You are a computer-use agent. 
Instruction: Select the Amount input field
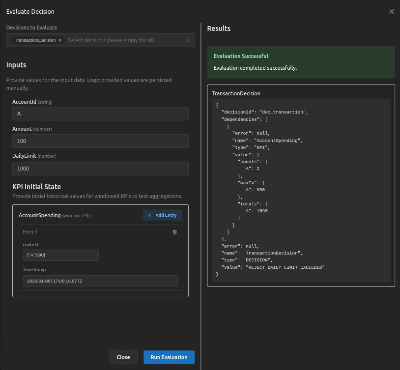pos(100,141)
